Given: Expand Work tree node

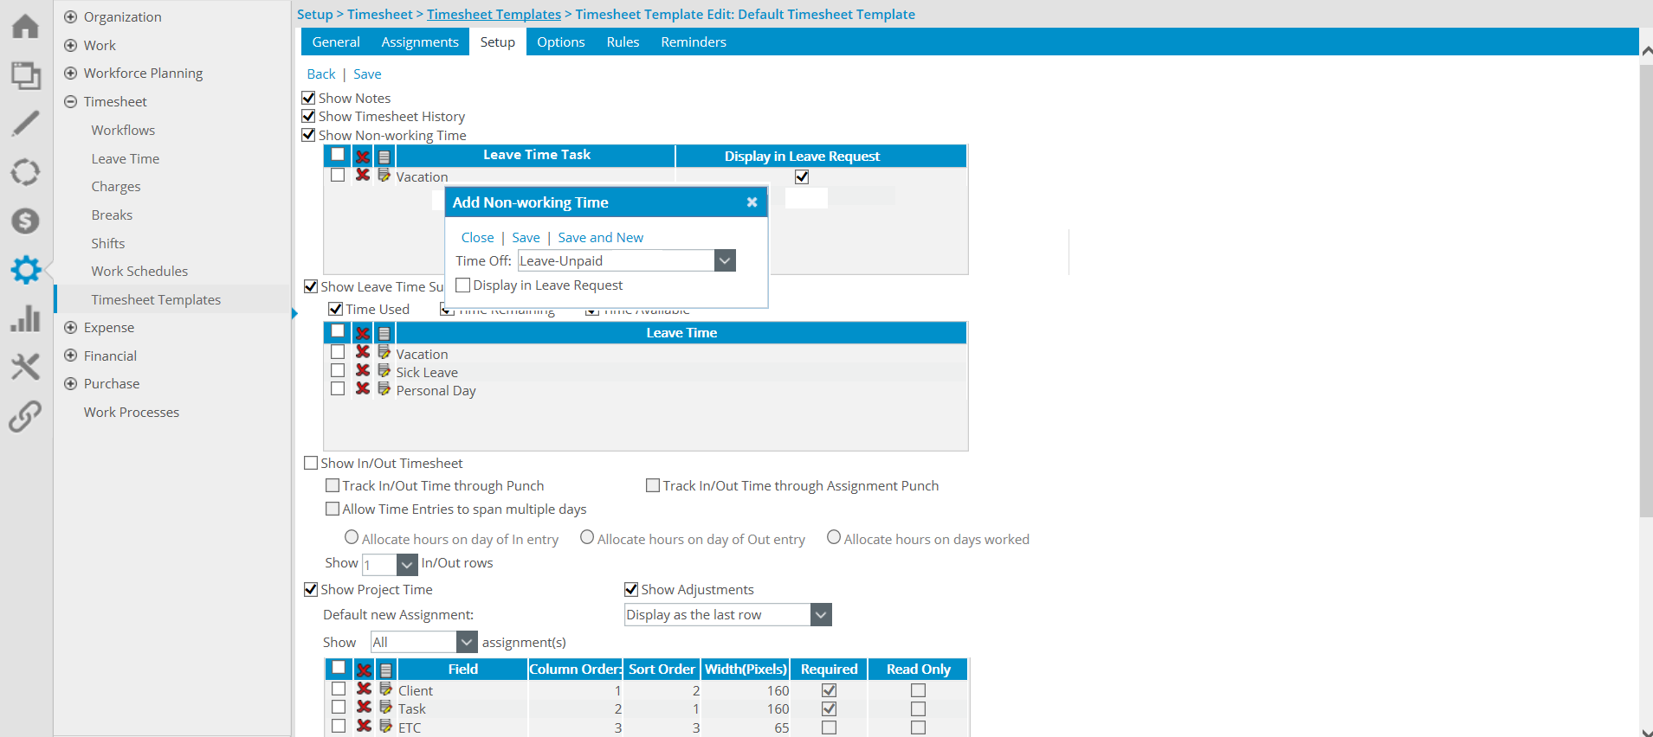Looking at the screenshot, I should tap(71, 45).
